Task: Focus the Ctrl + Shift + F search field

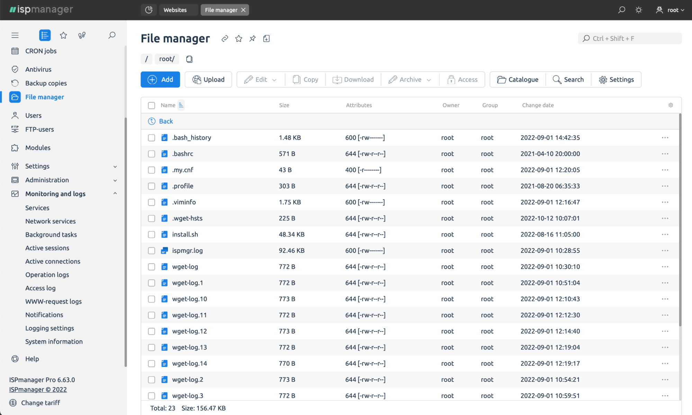Action: pyautogui.click(x=630, y=38)
